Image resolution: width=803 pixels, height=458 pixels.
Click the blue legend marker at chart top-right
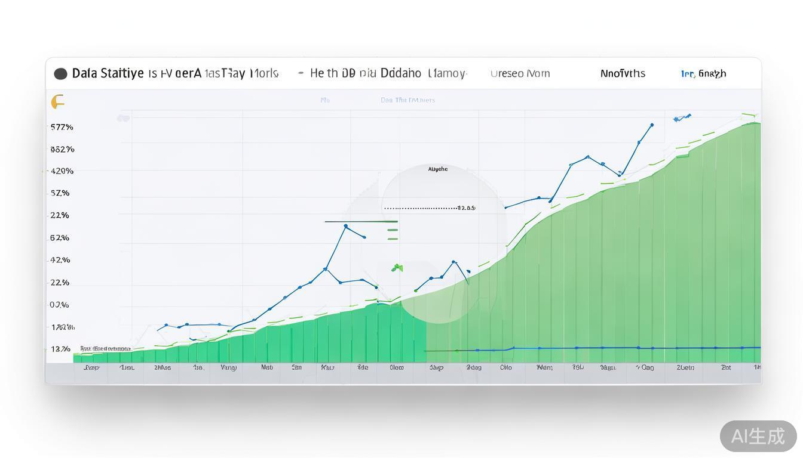682,118
